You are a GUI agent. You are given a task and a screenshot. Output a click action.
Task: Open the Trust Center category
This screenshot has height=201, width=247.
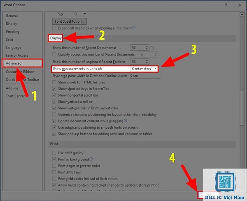coord(15,96)
